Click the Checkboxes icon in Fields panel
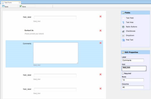This screenshot has width=151, height=99. pos(123,31)
